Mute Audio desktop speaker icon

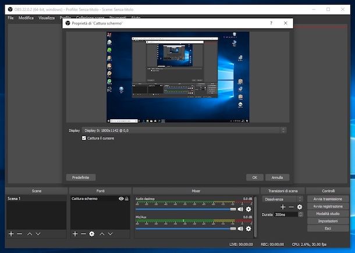[240, 209]
